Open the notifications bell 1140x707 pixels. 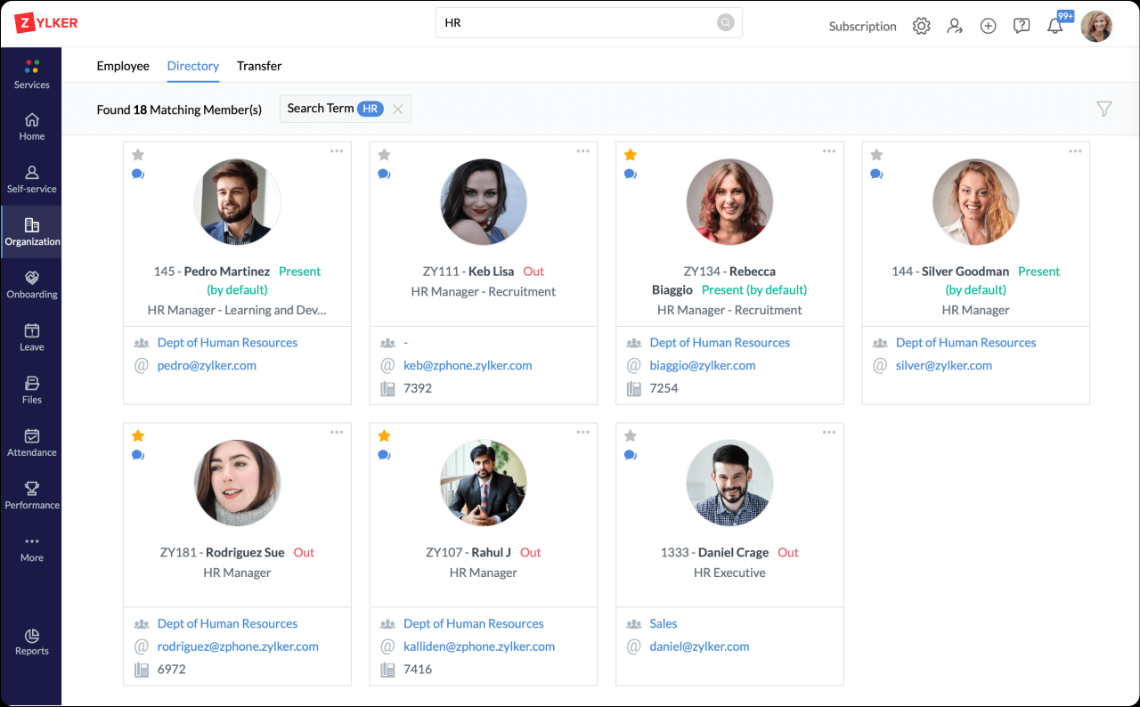(x=1054, y=26)
